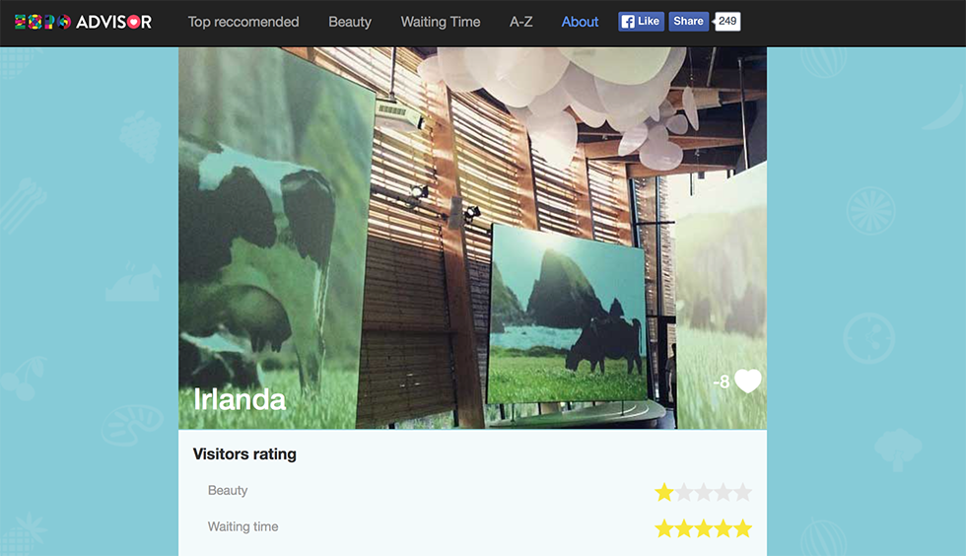Rate Beauty with the fifth star
This screenshot has width=966, height=556.
(x=743, y=492)
